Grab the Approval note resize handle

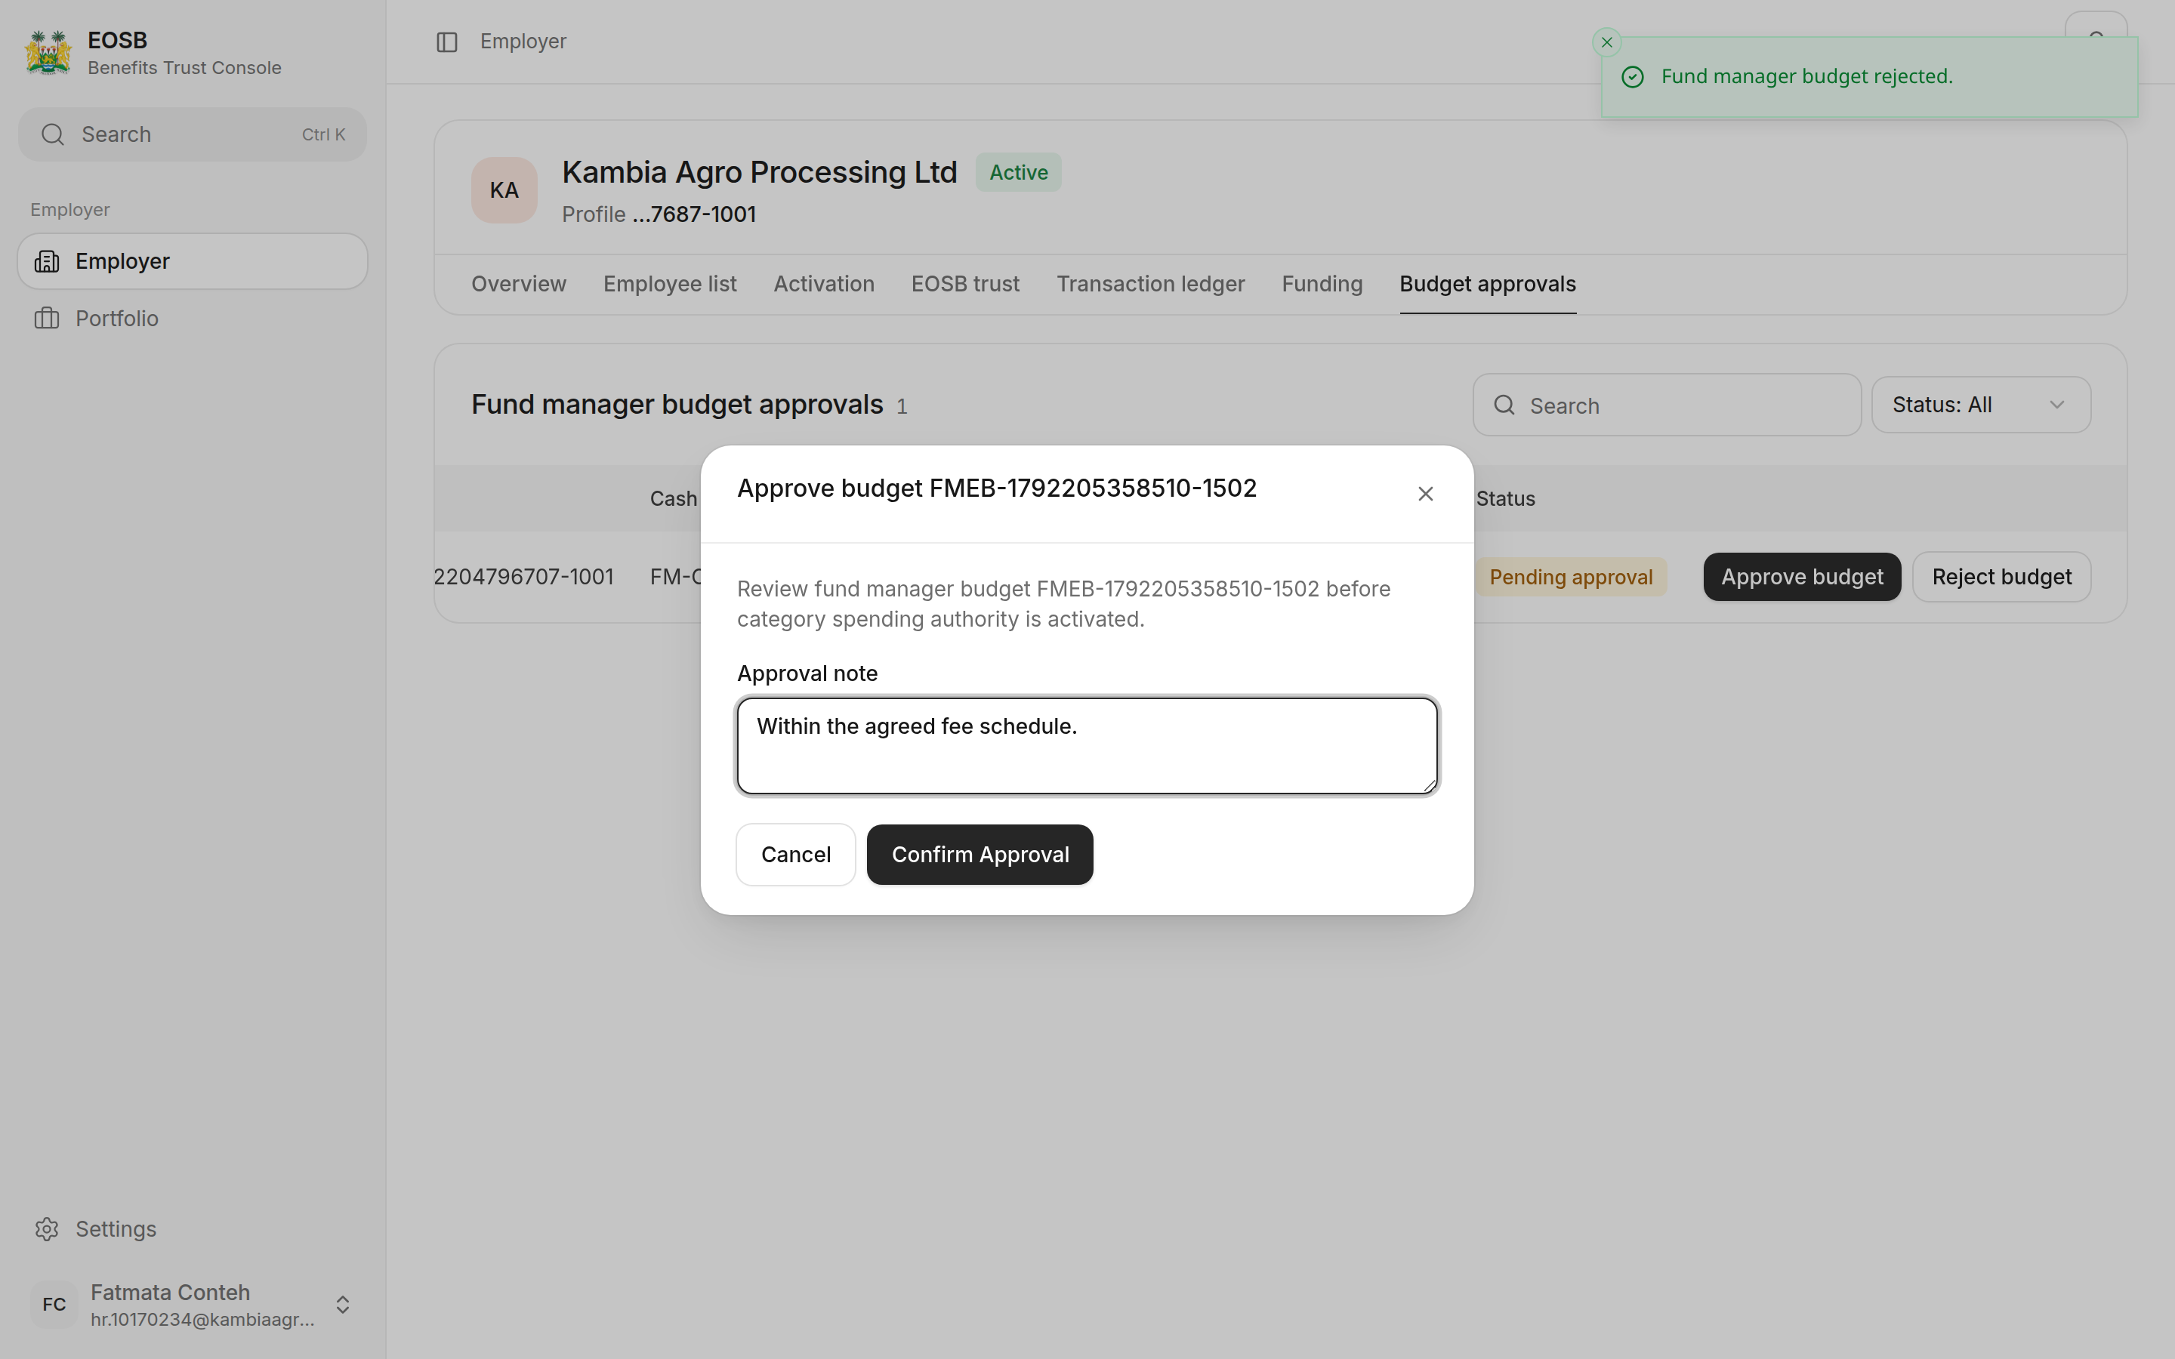tap(1429, 785)
